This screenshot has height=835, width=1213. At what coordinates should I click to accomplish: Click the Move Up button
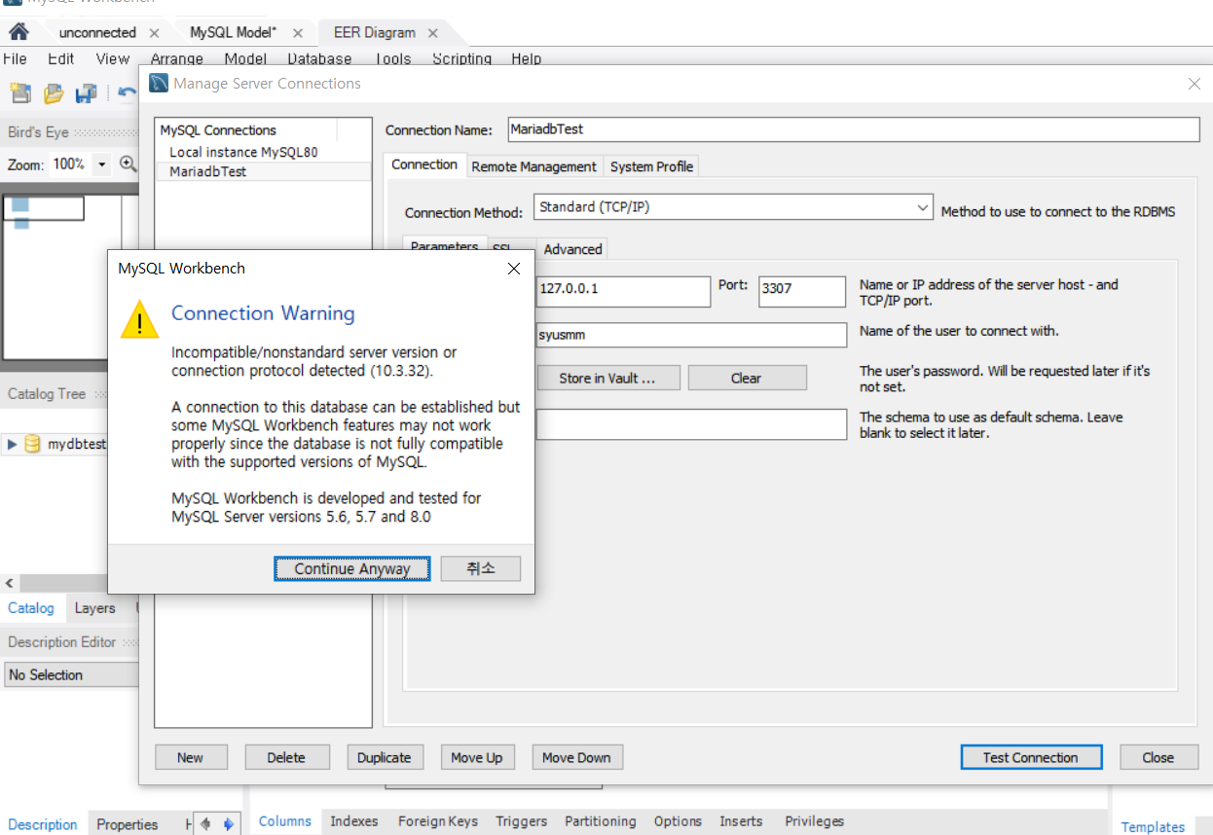(x=477, y=757)
